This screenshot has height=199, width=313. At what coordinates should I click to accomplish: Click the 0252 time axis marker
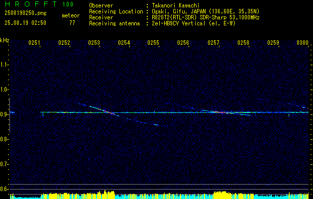pos(64,42)
